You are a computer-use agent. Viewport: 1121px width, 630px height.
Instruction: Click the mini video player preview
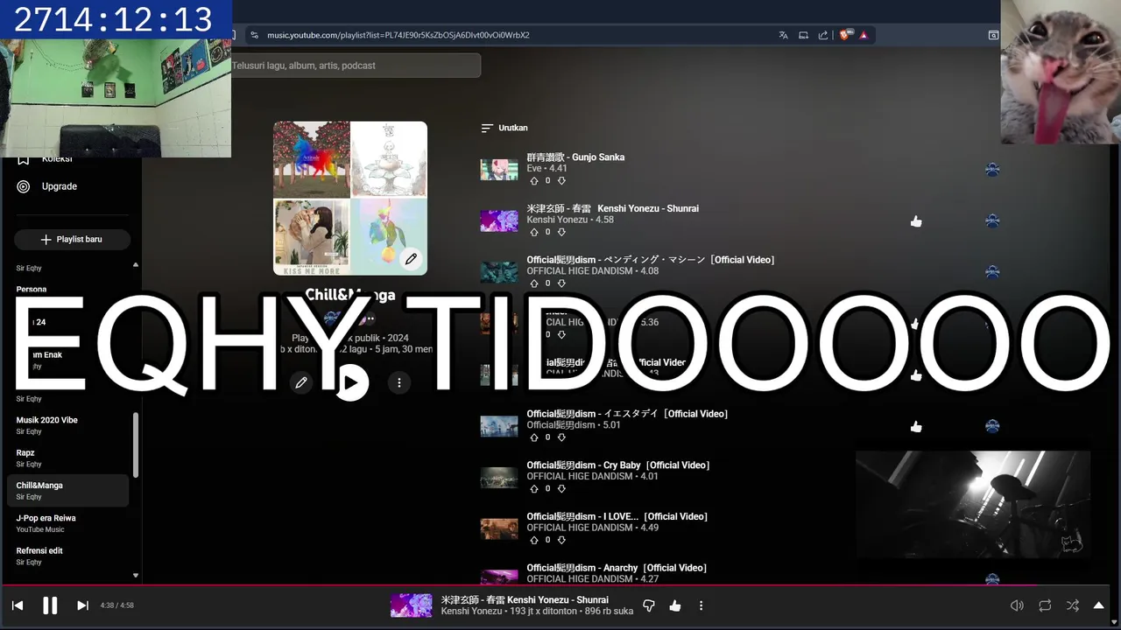973,504
